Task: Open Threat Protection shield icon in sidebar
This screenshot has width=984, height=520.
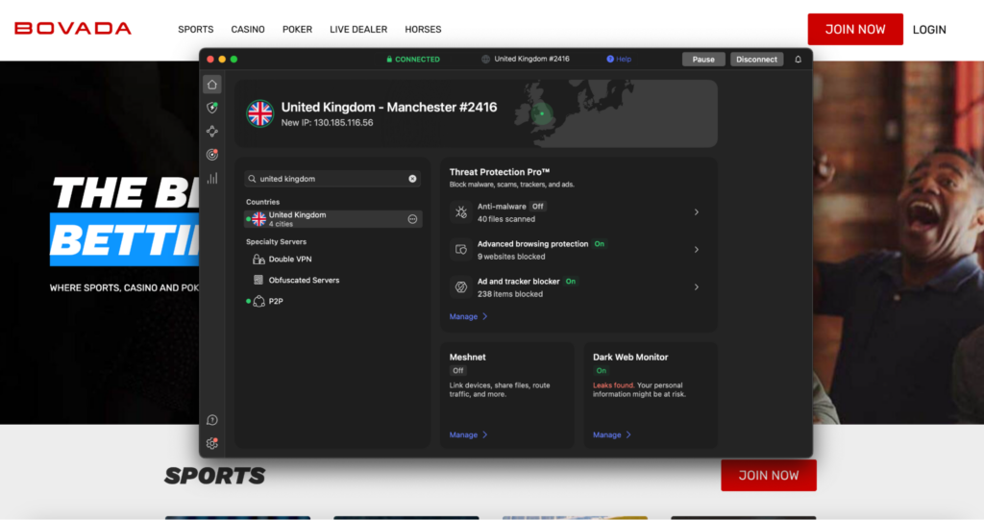Action: coord(212,108)
